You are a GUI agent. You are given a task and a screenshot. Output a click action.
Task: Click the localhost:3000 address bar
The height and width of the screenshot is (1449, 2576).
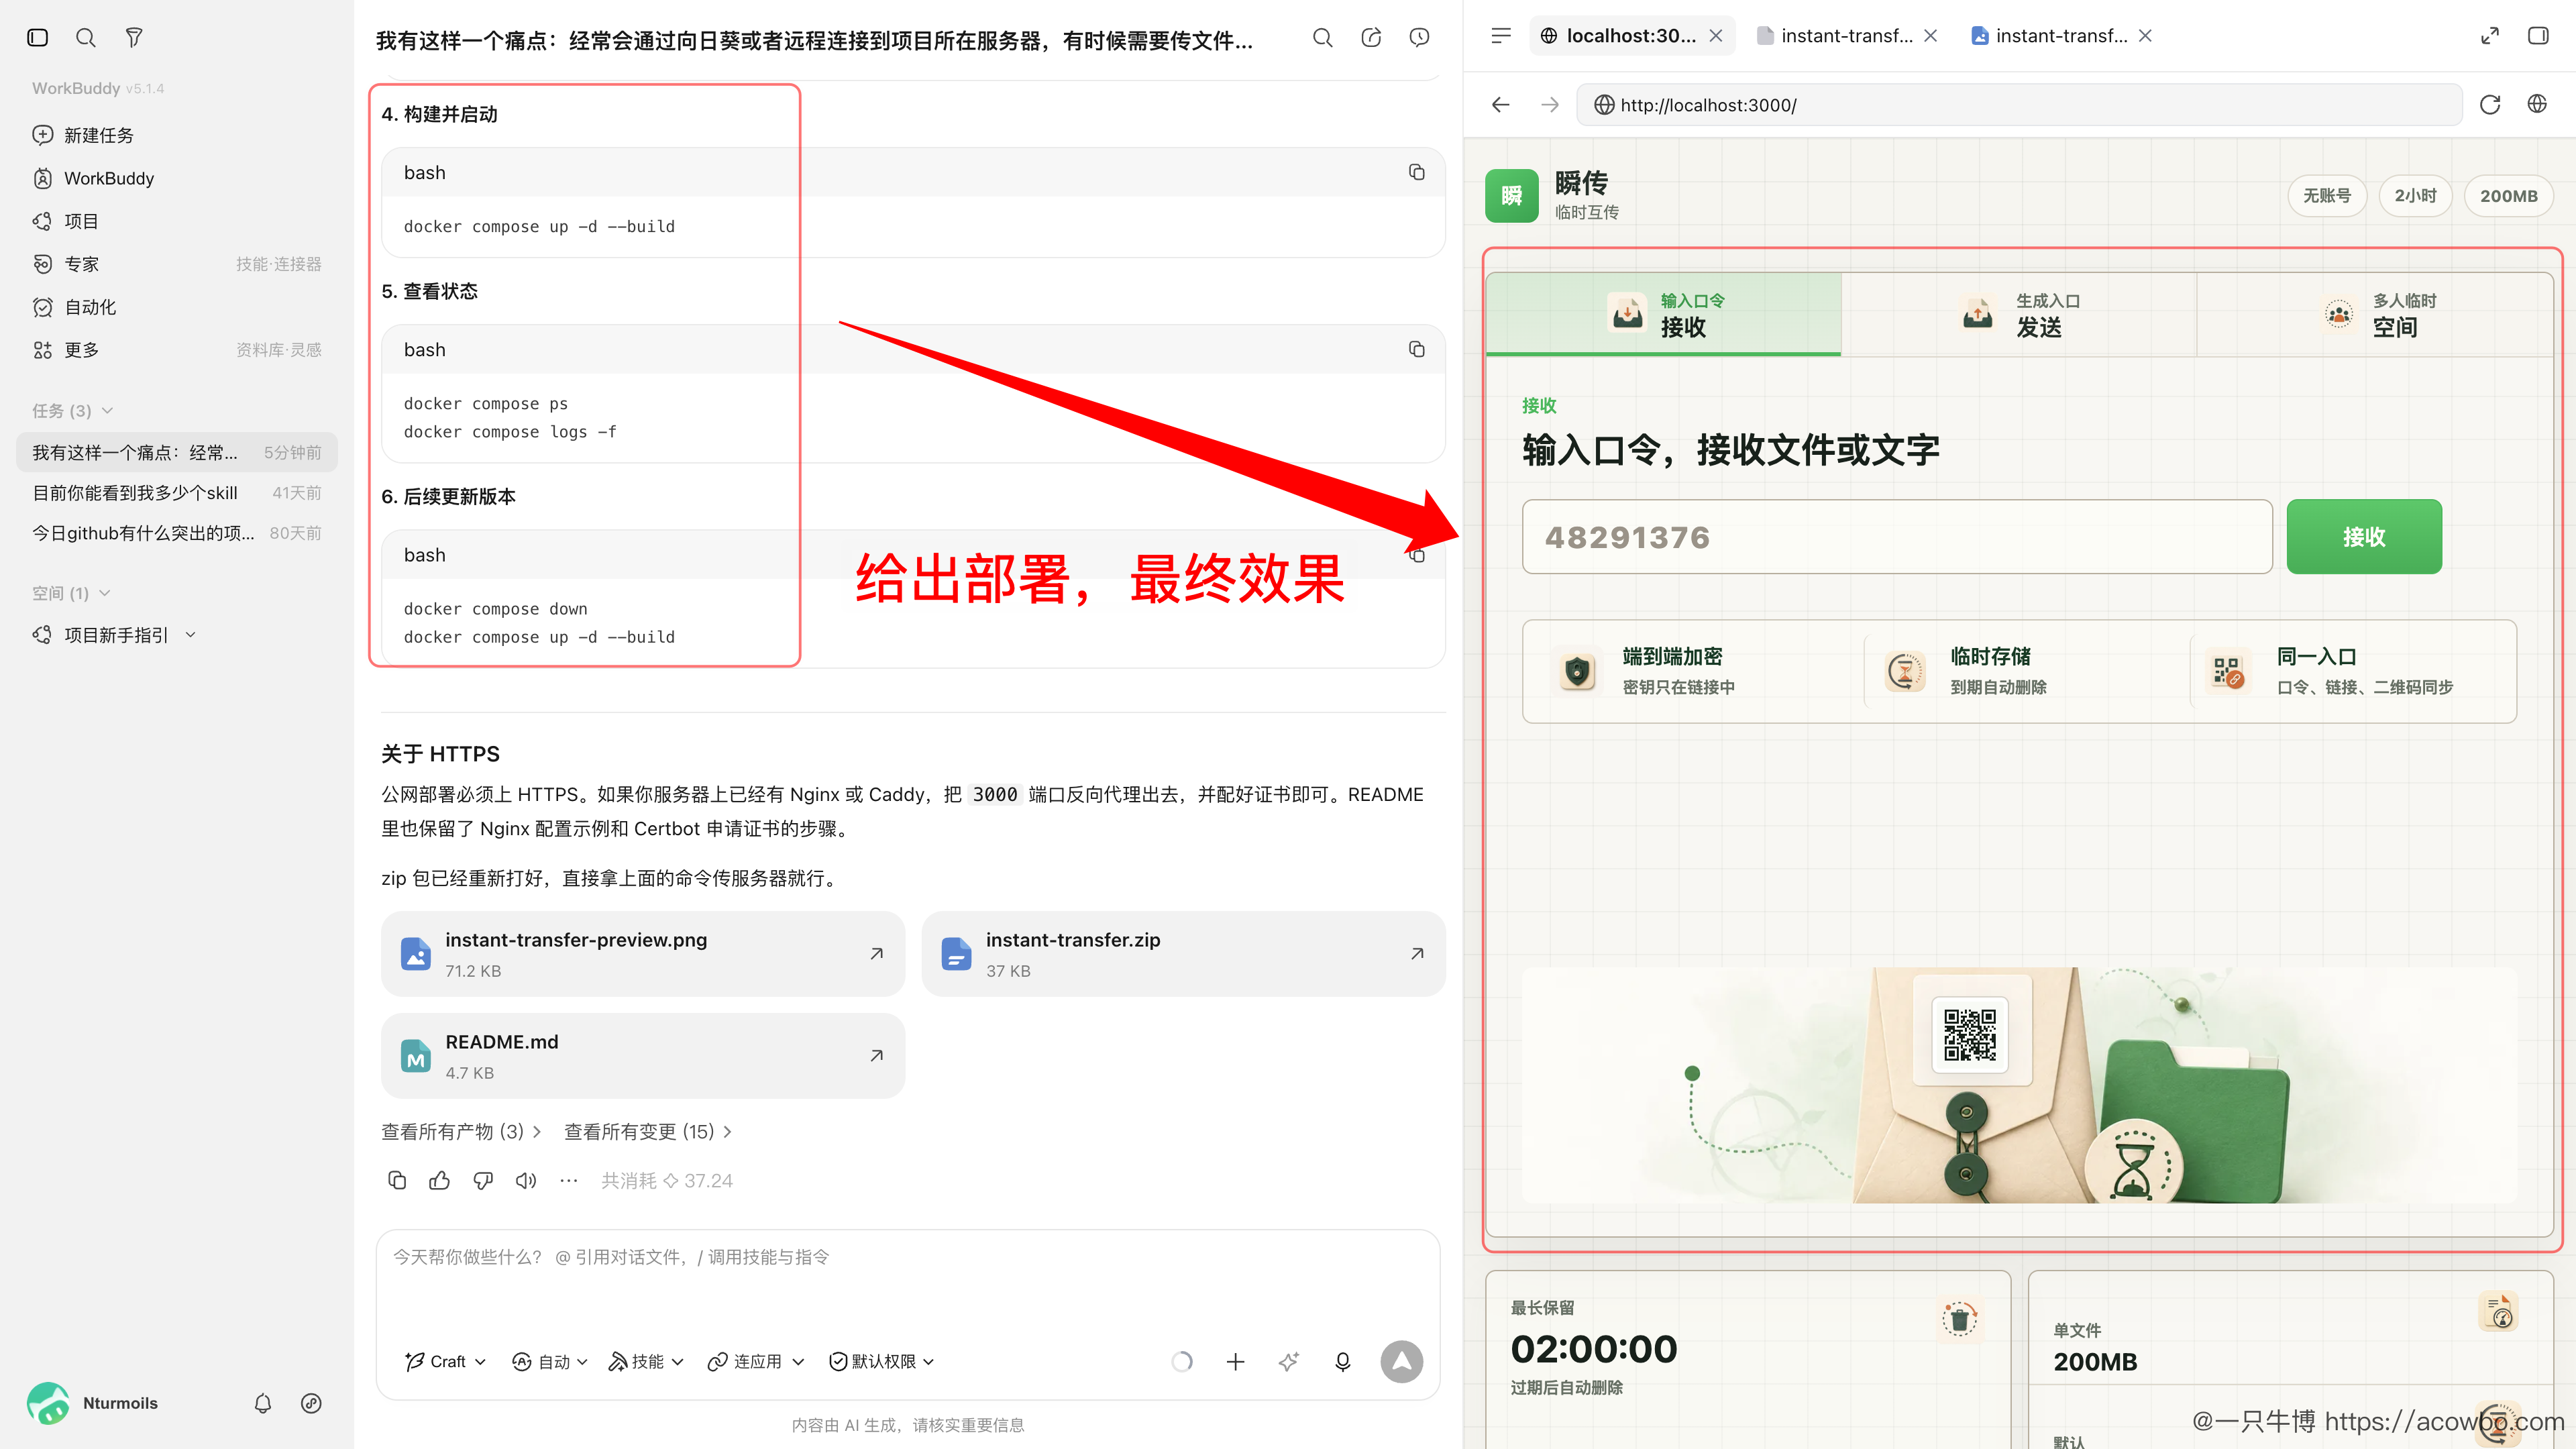pyautogui.click(x=2019, y=105)
